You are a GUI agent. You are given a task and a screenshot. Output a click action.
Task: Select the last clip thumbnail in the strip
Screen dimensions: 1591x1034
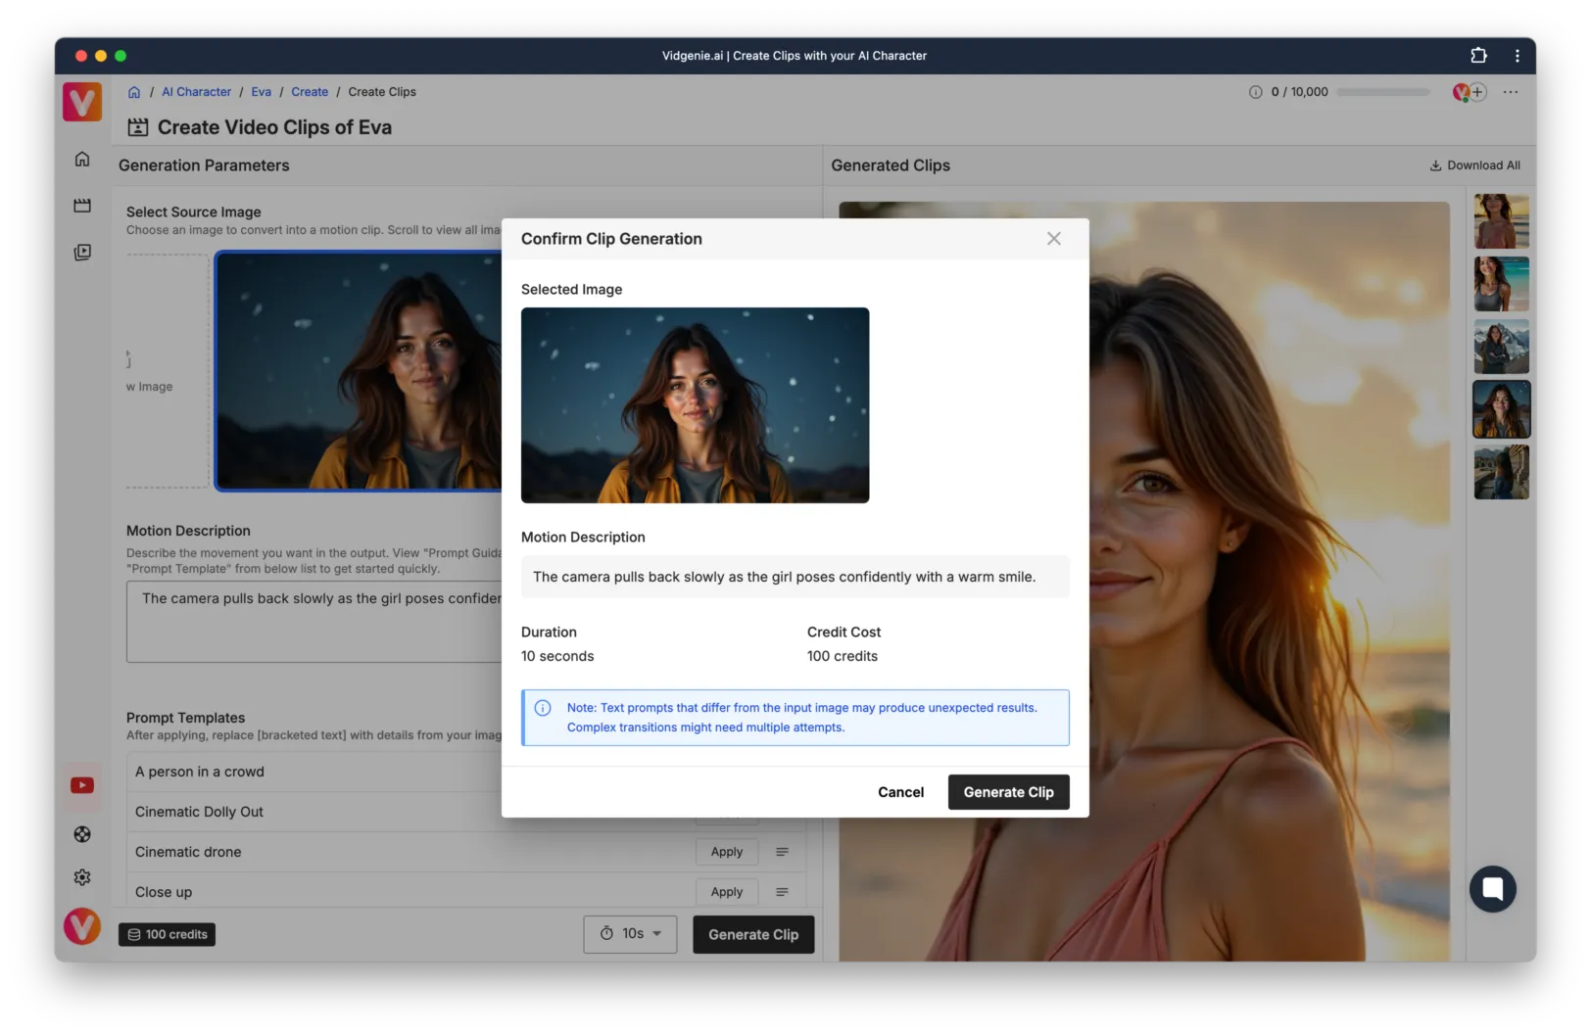click(x=1501, y=472)
